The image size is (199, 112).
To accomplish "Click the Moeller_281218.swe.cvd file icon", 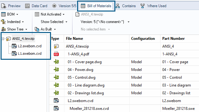I will tap(56, 109).
